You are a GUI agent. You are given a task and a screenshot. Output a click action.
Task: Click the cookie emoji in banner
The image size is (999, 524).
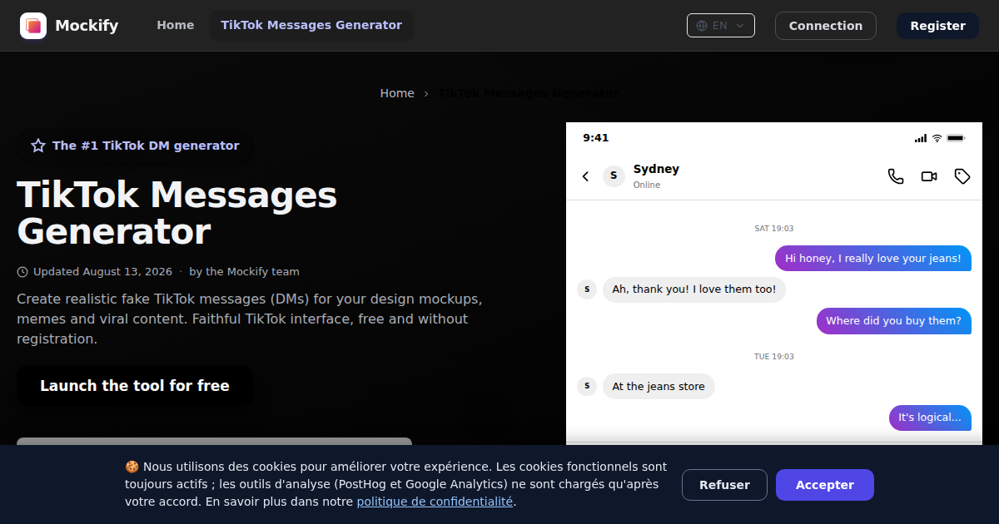point(132,467)
